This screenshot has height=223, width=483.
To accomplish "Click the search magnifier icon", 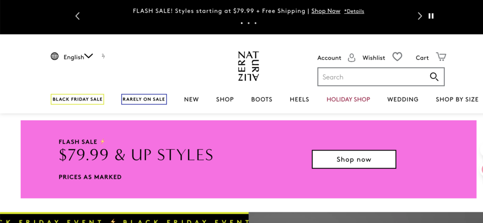I will pos(434,77).
